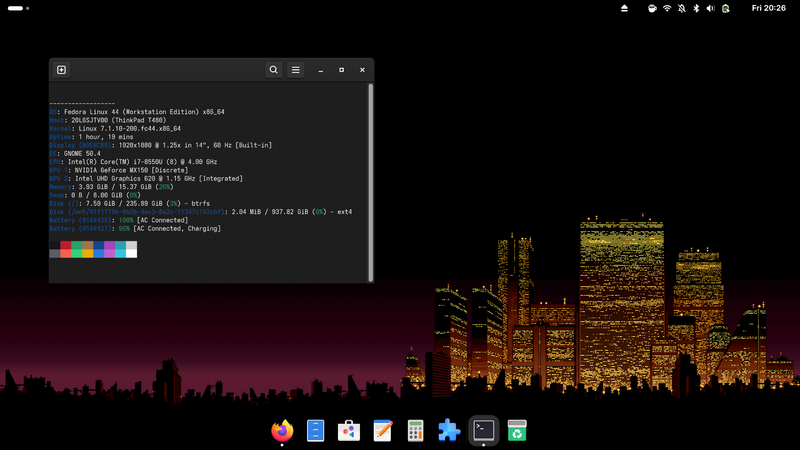The height and width of the screenshot is (450, 800).
Task: Select the Terminal icon in the dock
Action: (484, 430)
